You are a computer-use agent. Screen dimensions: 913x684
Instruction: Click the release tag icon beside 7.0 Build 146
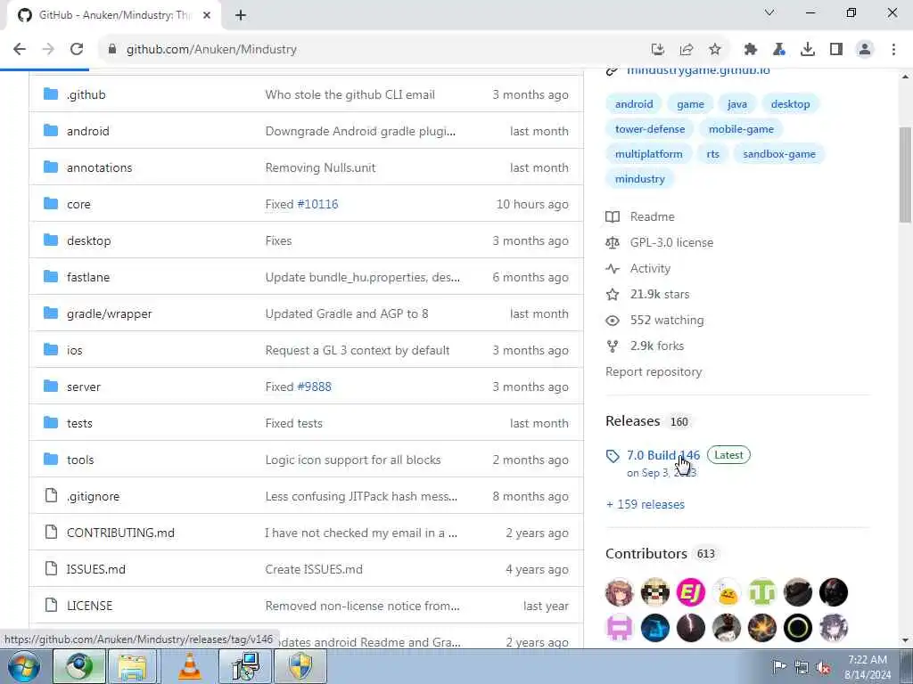(613, 456)
